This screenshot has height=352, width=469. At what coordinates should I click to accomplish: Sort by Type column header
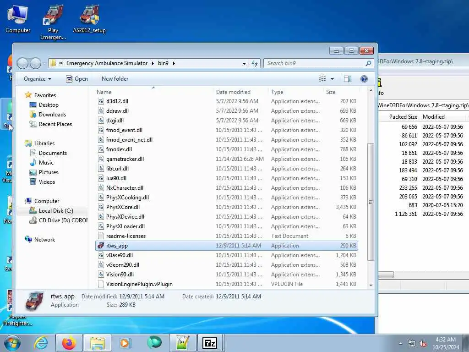coord(295,92)
